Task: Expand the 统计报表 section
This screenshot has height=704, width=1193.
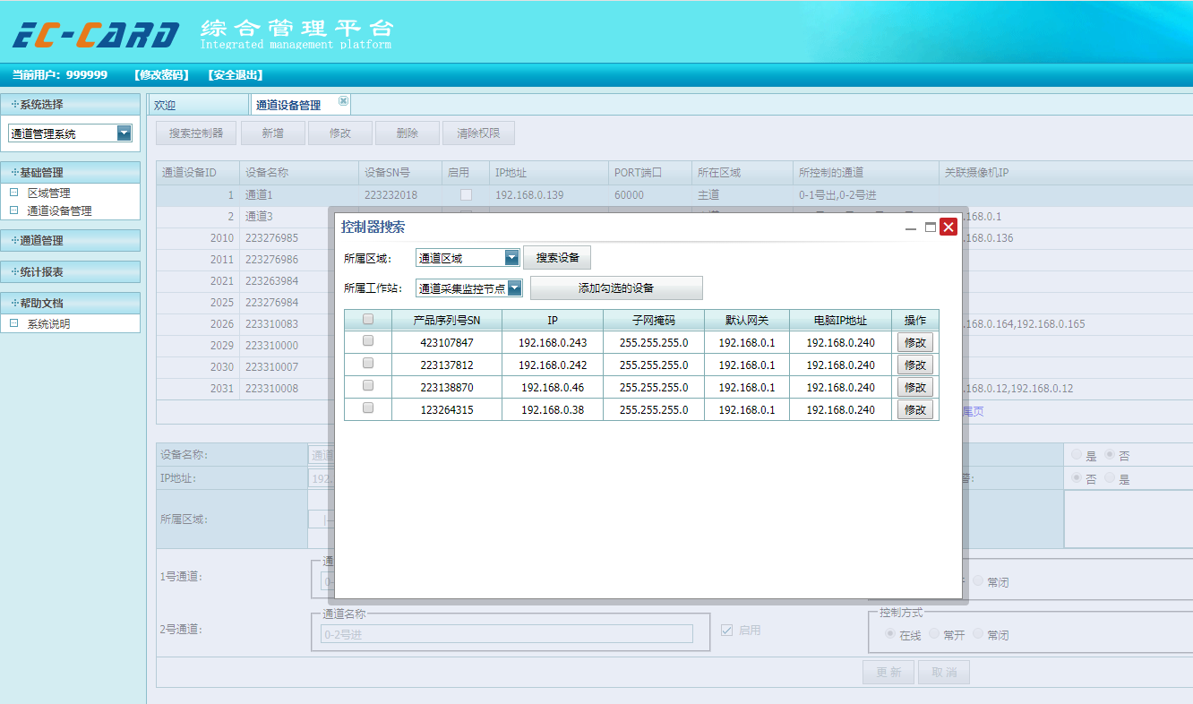Action: point(70,271)
